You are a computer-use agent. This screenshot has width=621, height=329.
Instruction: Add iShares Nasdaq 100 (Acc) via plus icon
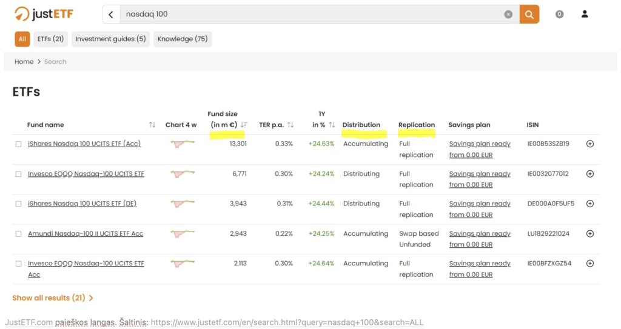pyautogui.click(x=589, y=144)
